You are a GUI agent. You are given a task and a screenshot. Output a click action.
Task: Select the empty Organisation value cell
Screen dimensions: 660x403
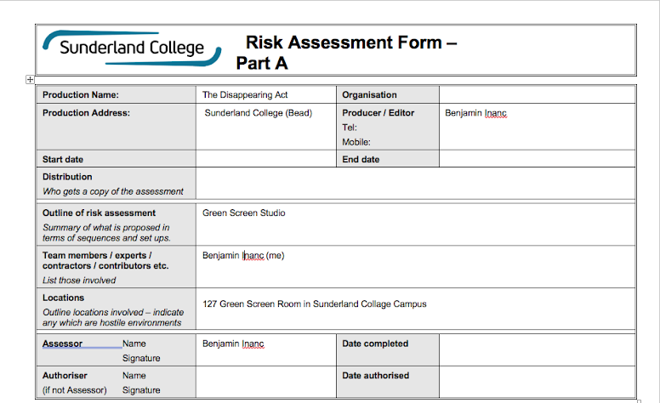[x=537, y=95]
